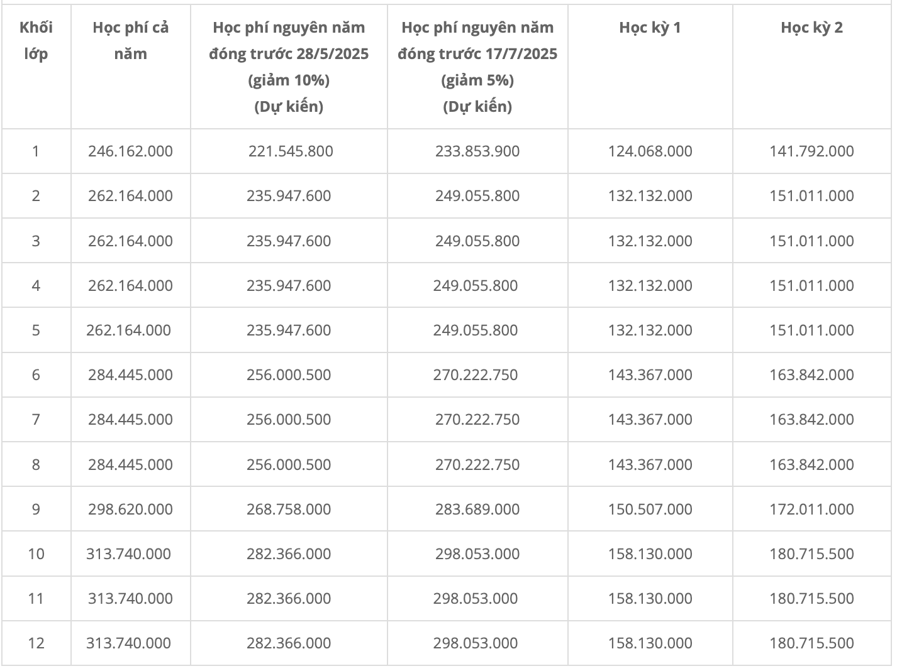Click grade 1 annual fee 246.162.000
Screen dimensions: 897x671
(x=130, y=151)
